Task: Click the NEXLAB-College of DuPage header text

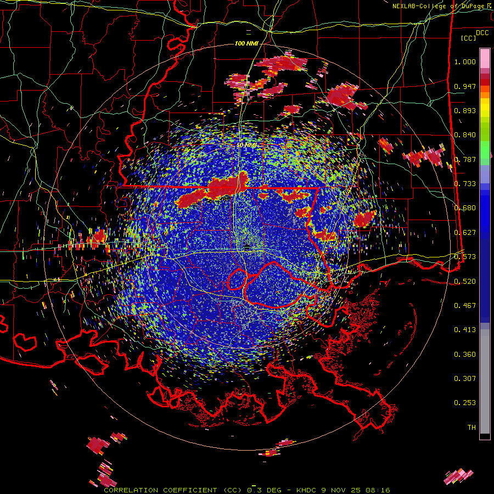Action: coord(442,6)
